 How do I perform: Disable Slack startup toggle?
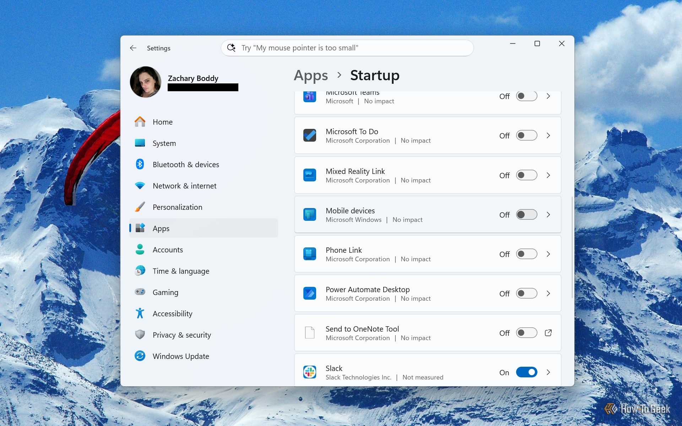[526, 372]
